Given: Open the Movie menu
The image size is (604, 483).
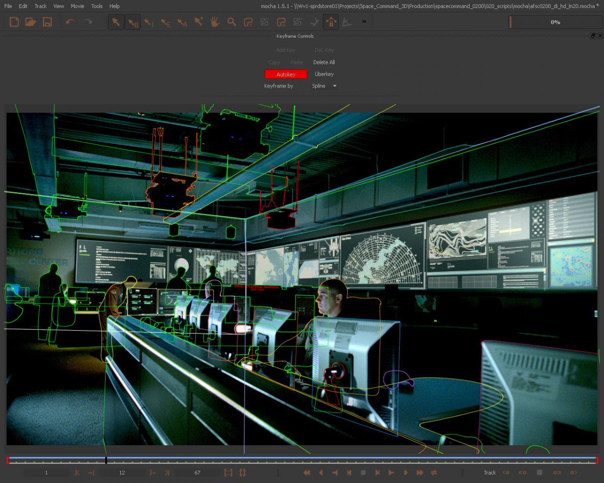Looking at the screenshot, I should (78, 6).
